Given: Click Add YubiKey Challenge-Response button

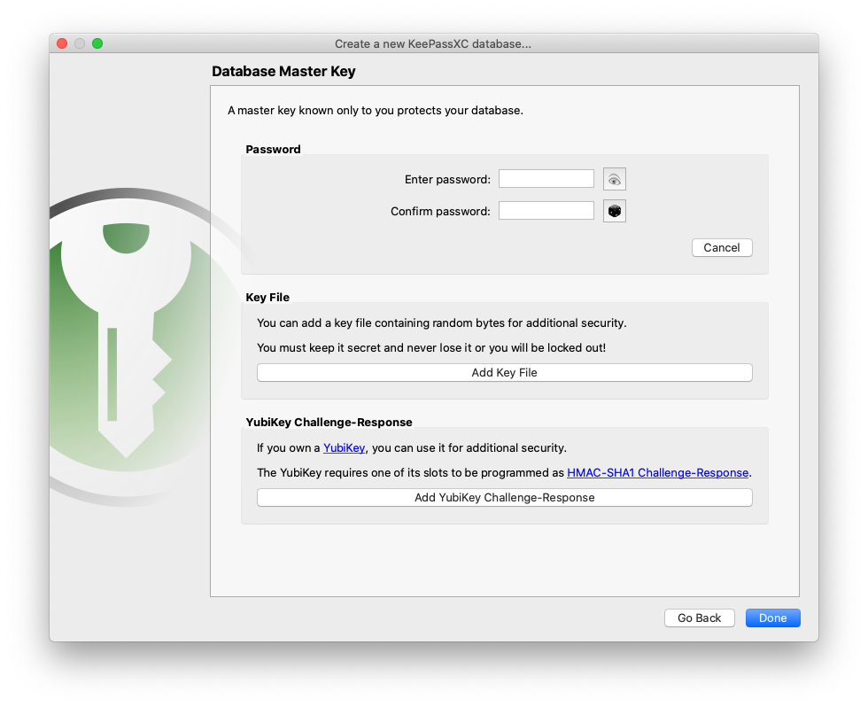Looking at the screenshot, I should click(504, 497).
